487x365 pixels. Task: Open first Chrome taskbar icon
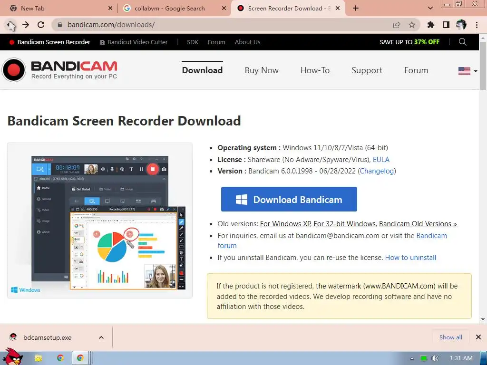60,358
